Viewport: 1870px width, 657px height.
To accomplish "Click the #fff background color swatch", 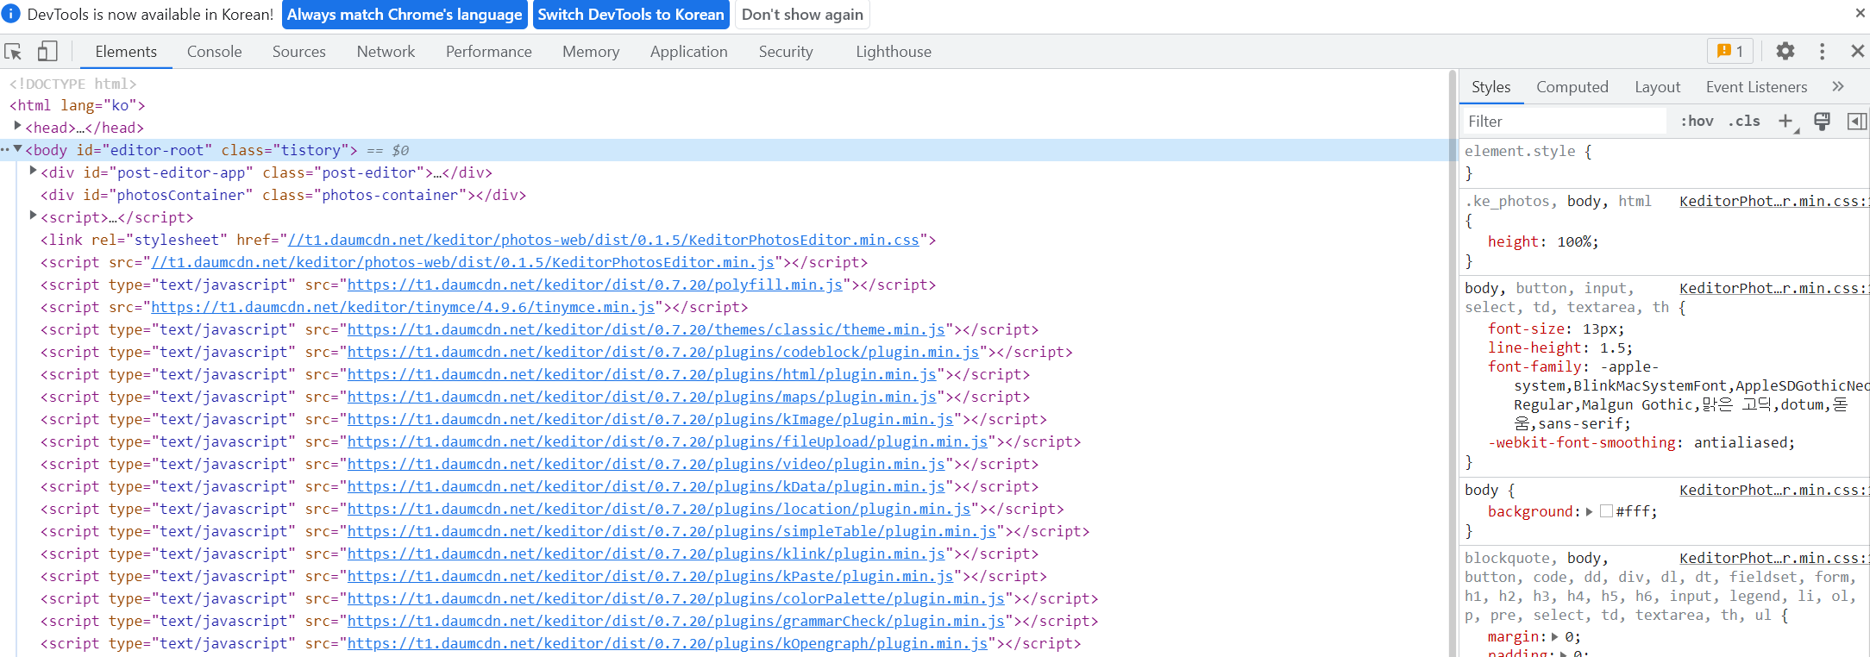I will click(x=1606, y=511).
